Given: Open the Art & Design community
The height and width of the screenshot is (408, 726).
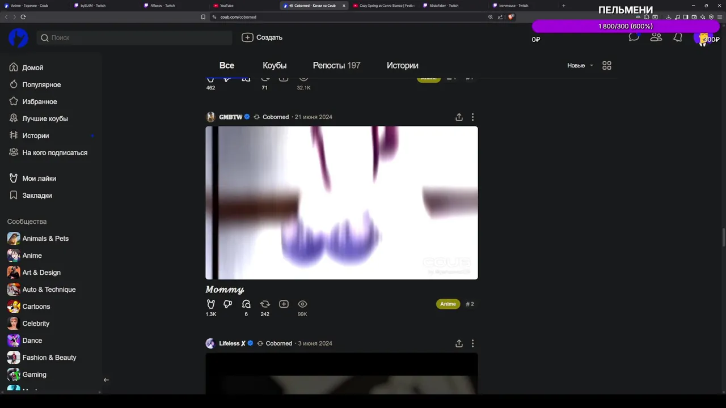Looking at the screenshot, I should (41, 273).
